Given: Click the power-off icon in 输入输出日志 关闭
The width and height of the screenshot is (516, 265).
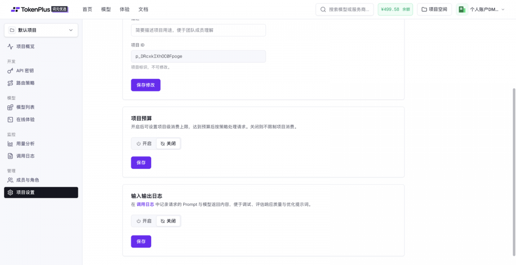Looking at the screenshot, I should [163, 221].
